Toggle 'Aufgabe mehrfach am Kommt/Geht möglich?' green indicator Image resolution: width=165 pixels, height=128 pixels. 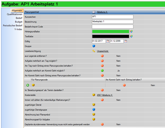(102, 71)
